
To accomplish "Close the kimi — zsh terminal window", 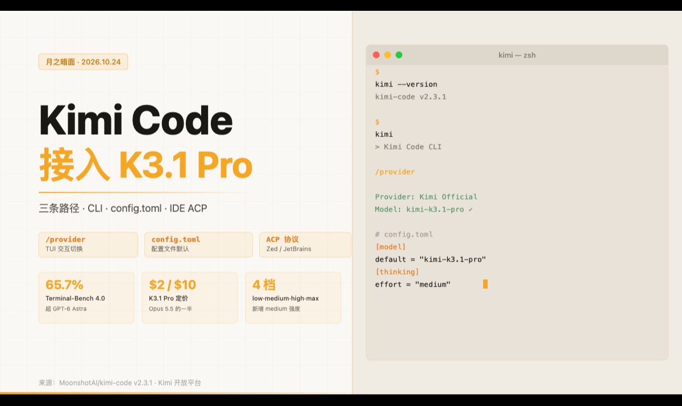I will (376, 55).
